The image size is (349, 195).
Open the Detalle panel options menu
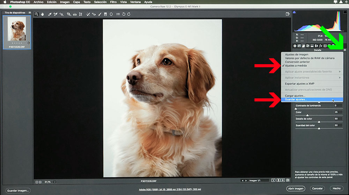[x=345, y=50]
